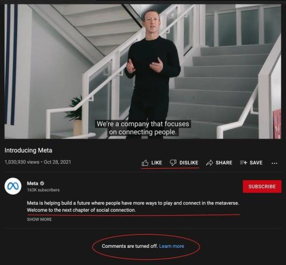The image size is (286, 265).
Task: Click the LIKE text label
Action: (157, 163)
